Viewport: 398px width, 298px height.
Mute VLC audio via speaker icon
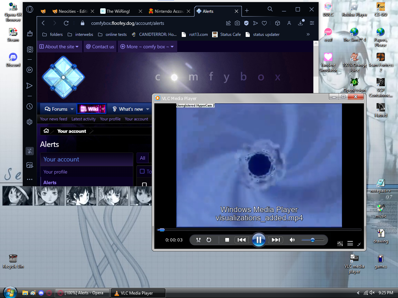(292, 240)
